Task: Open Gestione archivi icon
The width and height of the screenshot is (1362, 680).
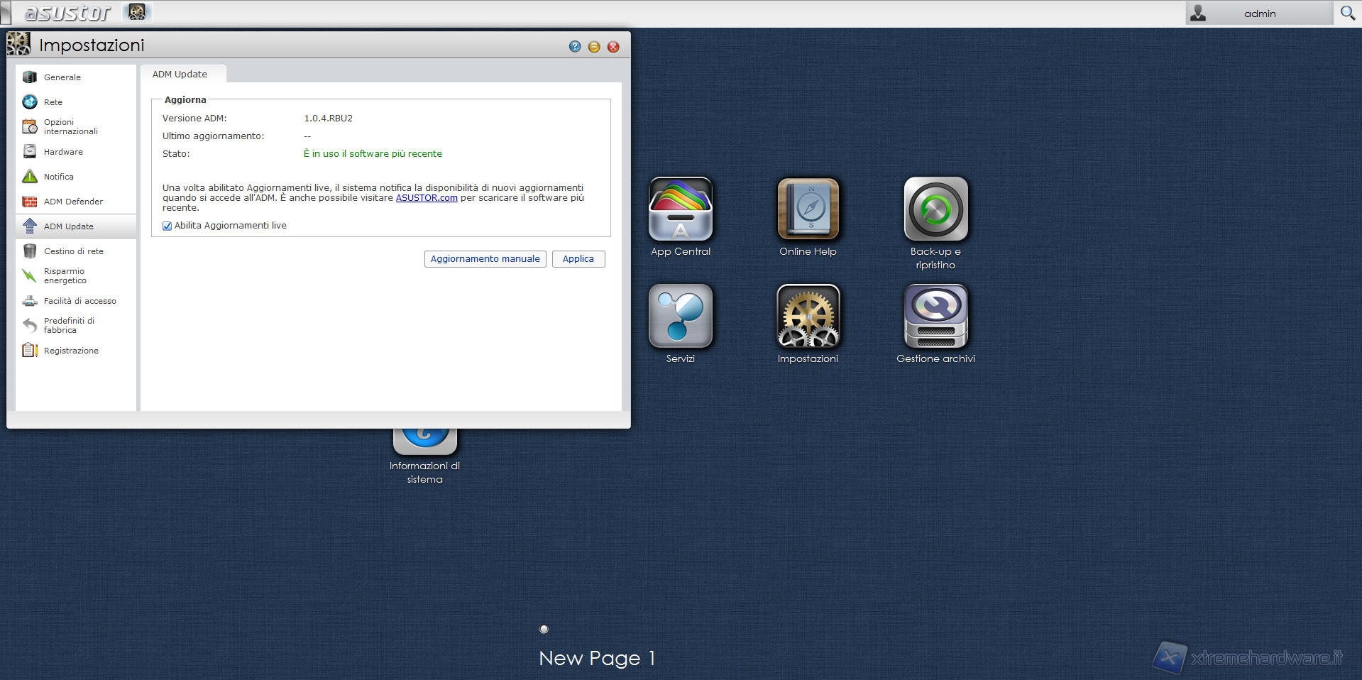Action: (x=935, y=317)
